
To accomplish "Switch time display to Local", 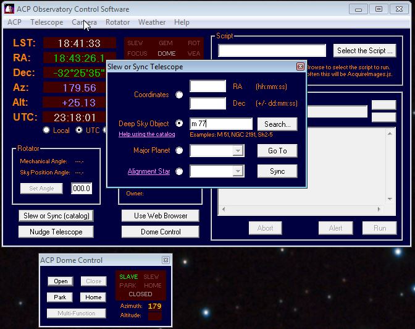I will 46,130.
